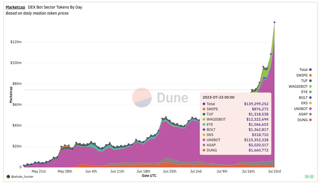Screen dimensions: 320x184
Task: Click the WAGIEBOT dot in the tooltip
Action: coord(204,119)
